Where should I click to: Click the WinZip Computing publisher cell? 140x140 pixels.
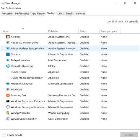point(59,113)
